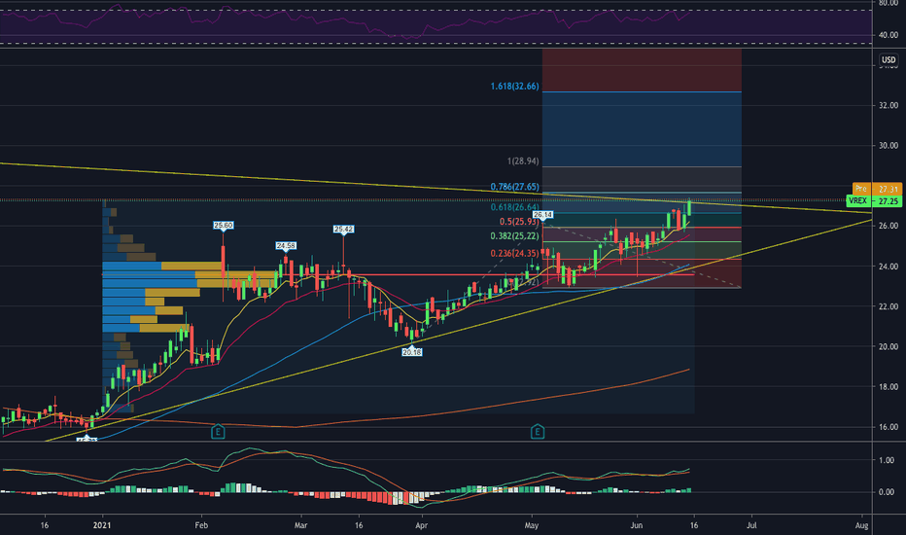Click the 24.58 high price marker
906x535 pixels.
click(x=286, y=246)
